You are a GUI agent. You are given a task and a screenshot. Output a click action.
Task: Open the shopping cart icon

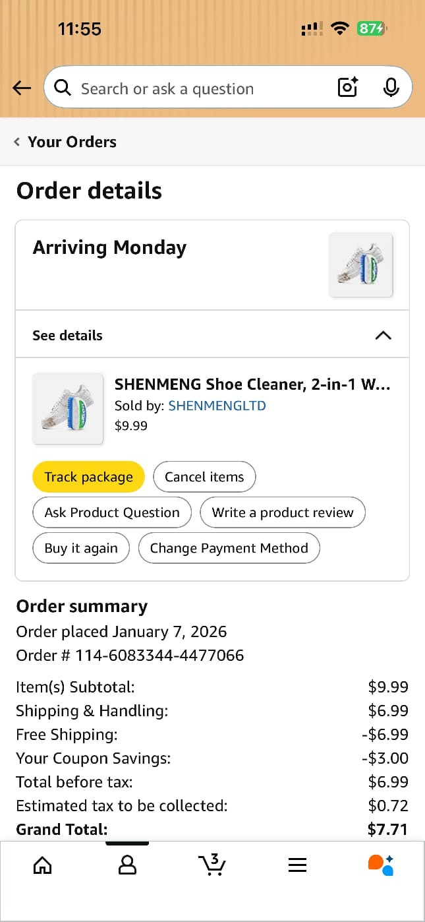[212, 865]
